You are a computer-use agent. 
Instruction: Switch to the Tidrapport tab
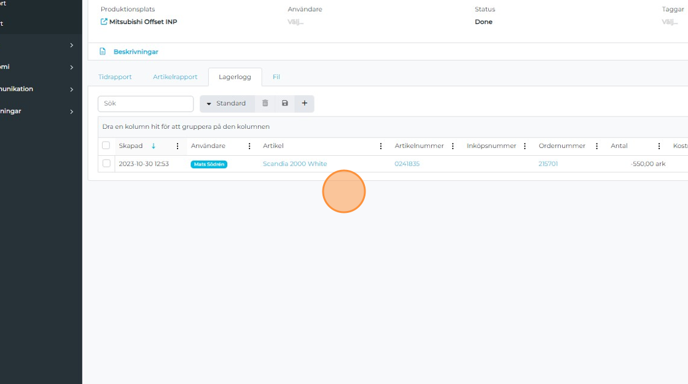(x=115, y=77)
